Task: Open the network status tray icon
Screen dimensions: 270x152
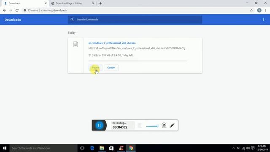Action: point(243,148)
